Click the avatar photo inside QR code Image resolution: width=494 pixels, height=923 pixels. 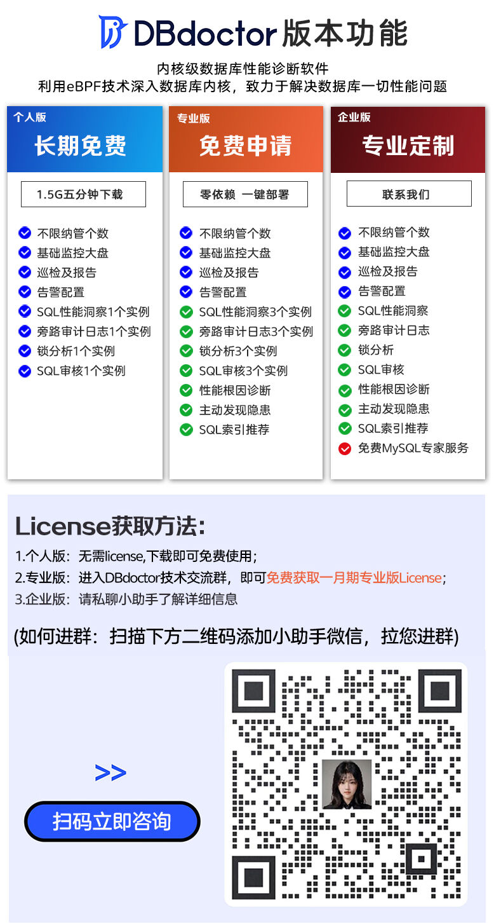[x=347, y=784]
